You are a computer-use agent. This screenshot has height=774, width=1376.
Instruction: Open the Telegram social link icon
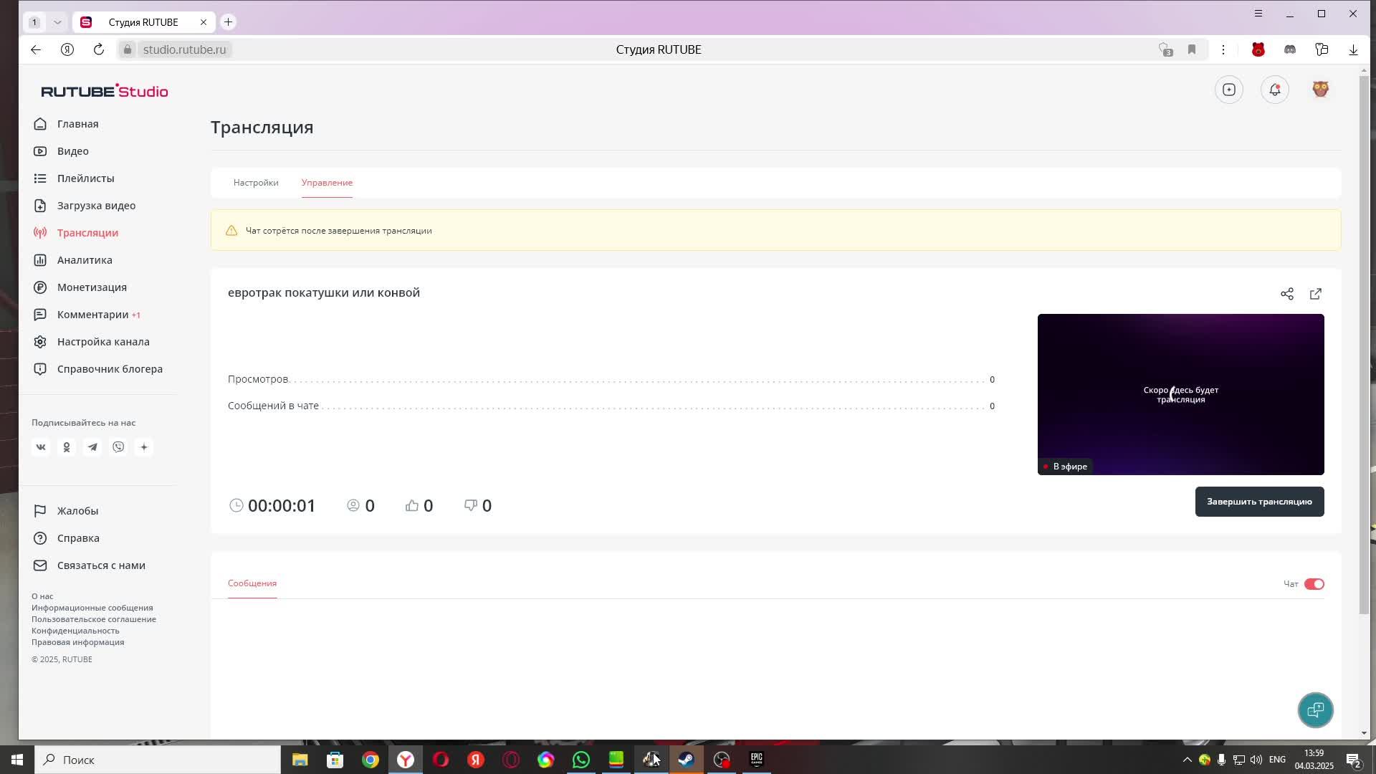point(92,447)
